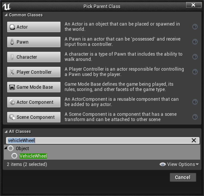
Task: Clear the class search text with X
Action: (194, 140)
